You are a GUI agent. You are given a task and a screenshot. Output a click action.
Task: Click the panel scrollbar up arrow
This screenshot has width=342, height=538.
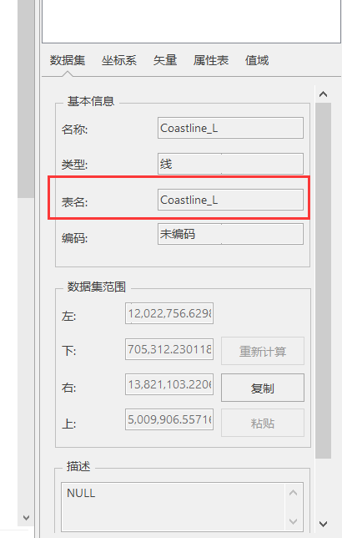coord(323,94)
